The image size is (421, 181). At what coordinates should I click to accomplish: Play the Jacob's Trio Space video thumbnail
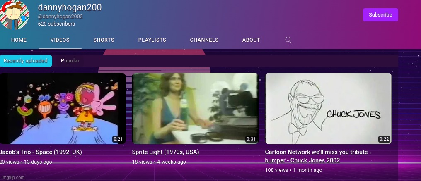63,108
